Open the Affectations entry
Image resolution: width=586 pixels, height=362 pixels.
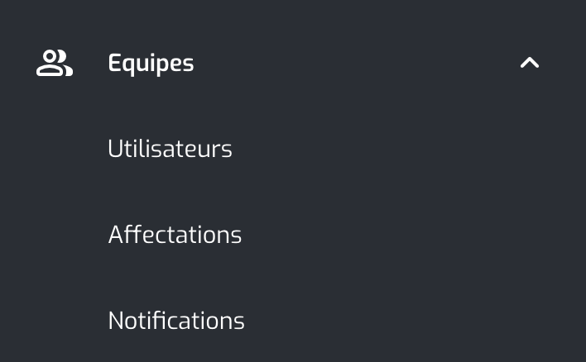pyautogui.click(x=175, y=235)
